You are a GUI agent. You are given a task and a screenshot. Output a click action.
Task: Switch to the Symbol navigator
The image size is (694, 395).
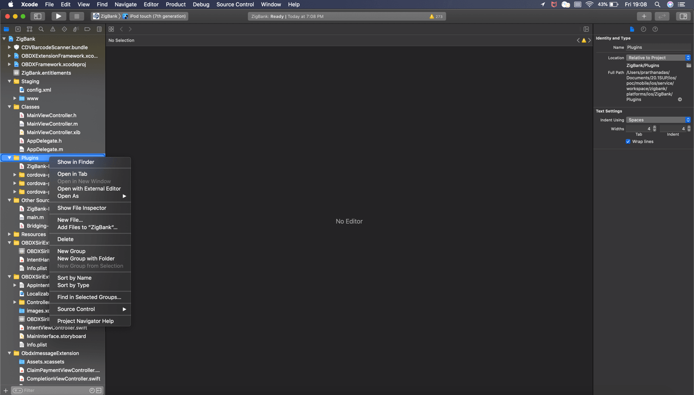click(30, 29)
